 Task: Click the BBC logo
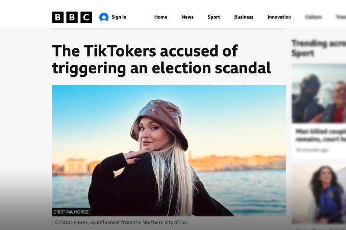tap(72, 17)
